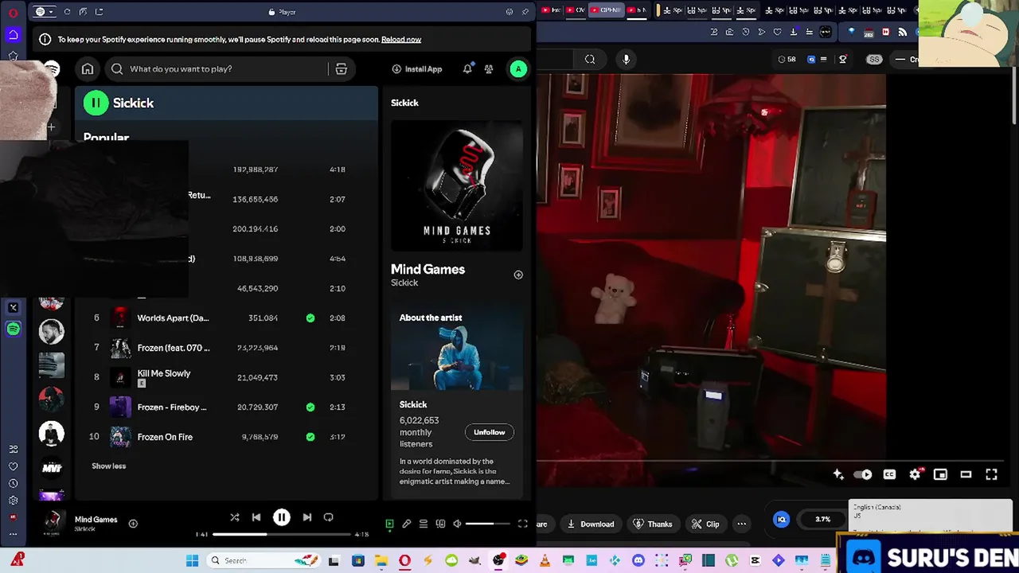The image size is (1019, 573).
Task: Open VLC from the taskbar
Action: point(545,560)
